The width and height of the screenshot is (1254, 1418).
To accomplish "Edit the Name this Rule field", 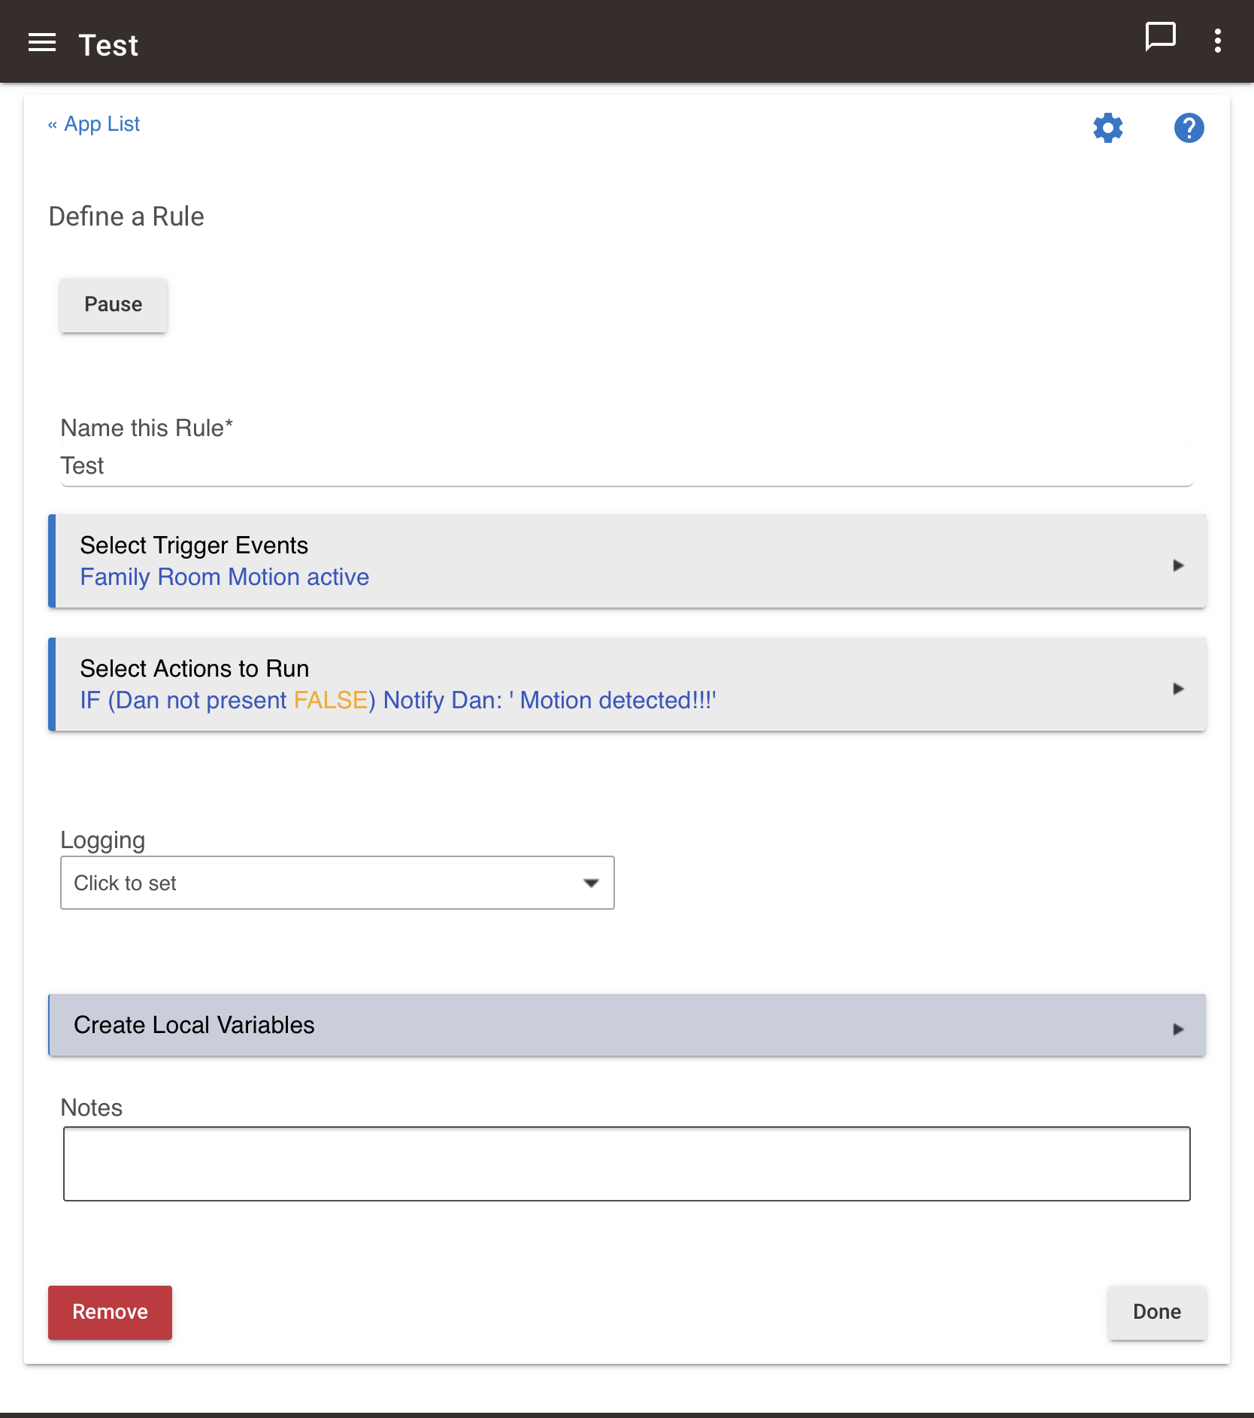I will pos(626,465).
